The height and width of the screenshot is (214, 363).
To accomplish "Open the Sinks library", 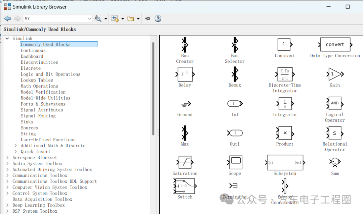I will point(27,122).
